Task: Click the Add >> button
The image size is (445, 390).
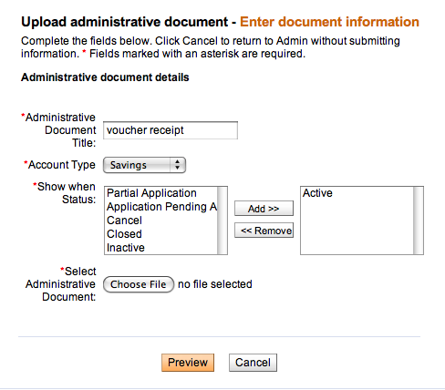Action: point(264,209)
